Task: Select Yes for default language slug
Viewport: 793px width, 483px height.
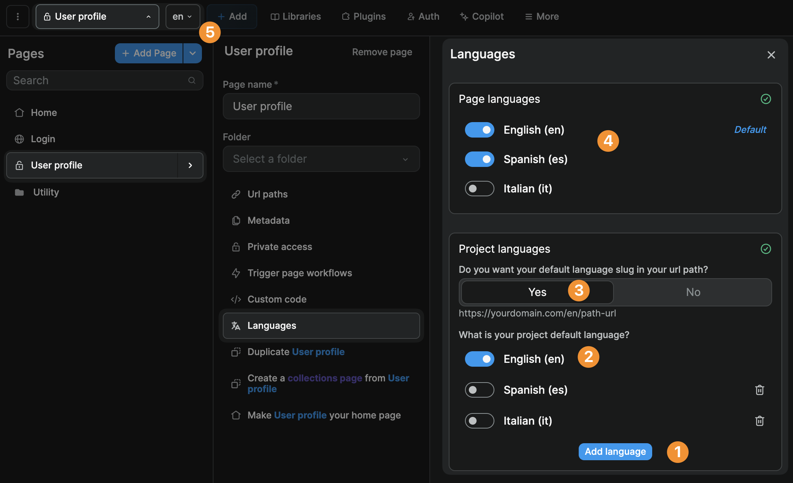Action: point(537,292)
